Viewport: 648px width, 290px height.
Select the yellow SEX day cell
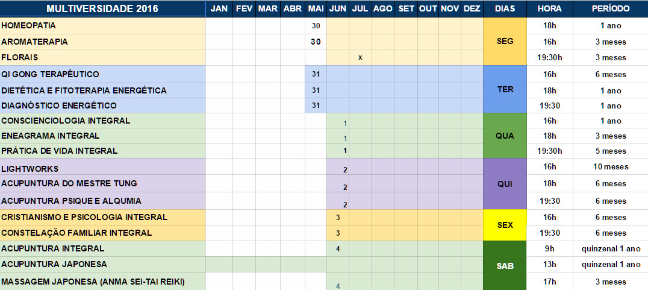pyautogui.click(x=505, y=225)
